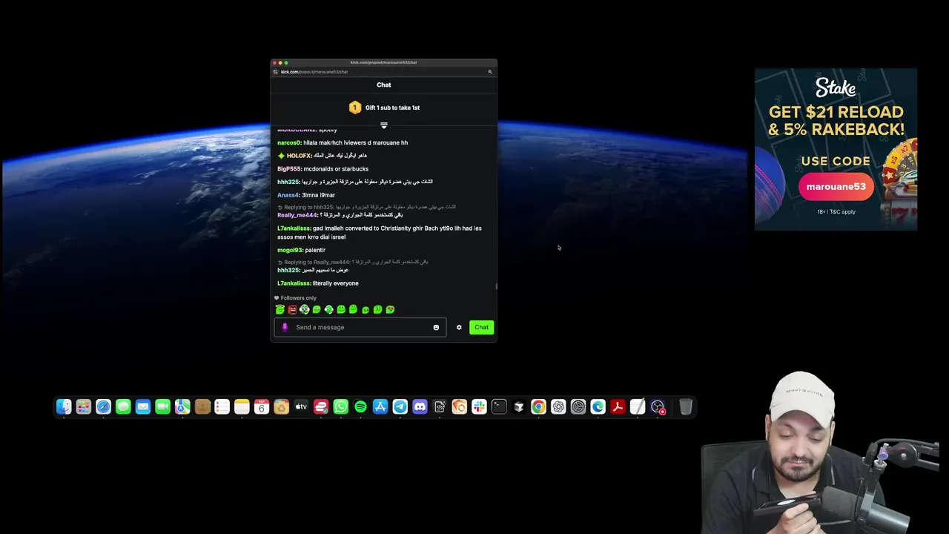This screenshot has width=949, height=534.
Task: Click message 'literally everyone'
Action: (335, 283)
